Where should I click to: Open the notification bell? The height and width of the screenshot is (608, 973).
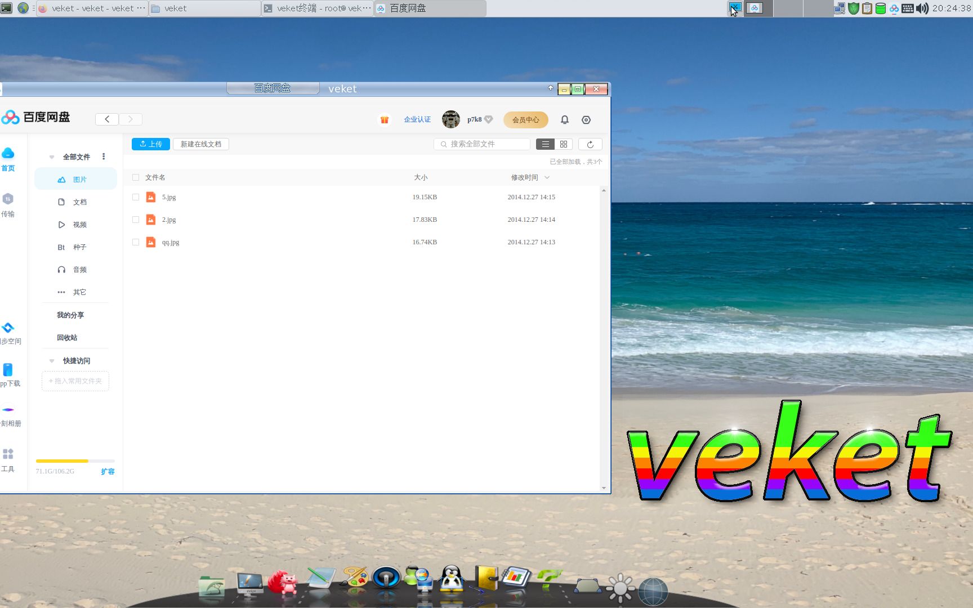[565, 119]
